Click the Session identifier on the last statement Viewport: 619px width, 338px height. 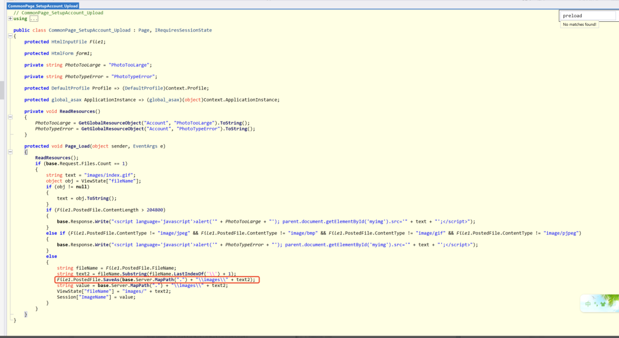point(66,297)
